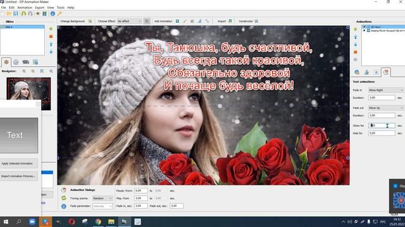Click the Add Animation picture icon
Screen dimensions: 405x227
[x=177, y=21]
